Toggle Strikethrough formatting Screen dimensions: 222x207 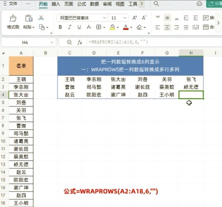[89, 27]
